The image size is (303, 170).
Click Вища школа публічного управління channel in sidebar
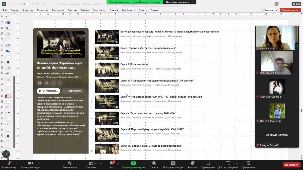(x=55, y=73)
